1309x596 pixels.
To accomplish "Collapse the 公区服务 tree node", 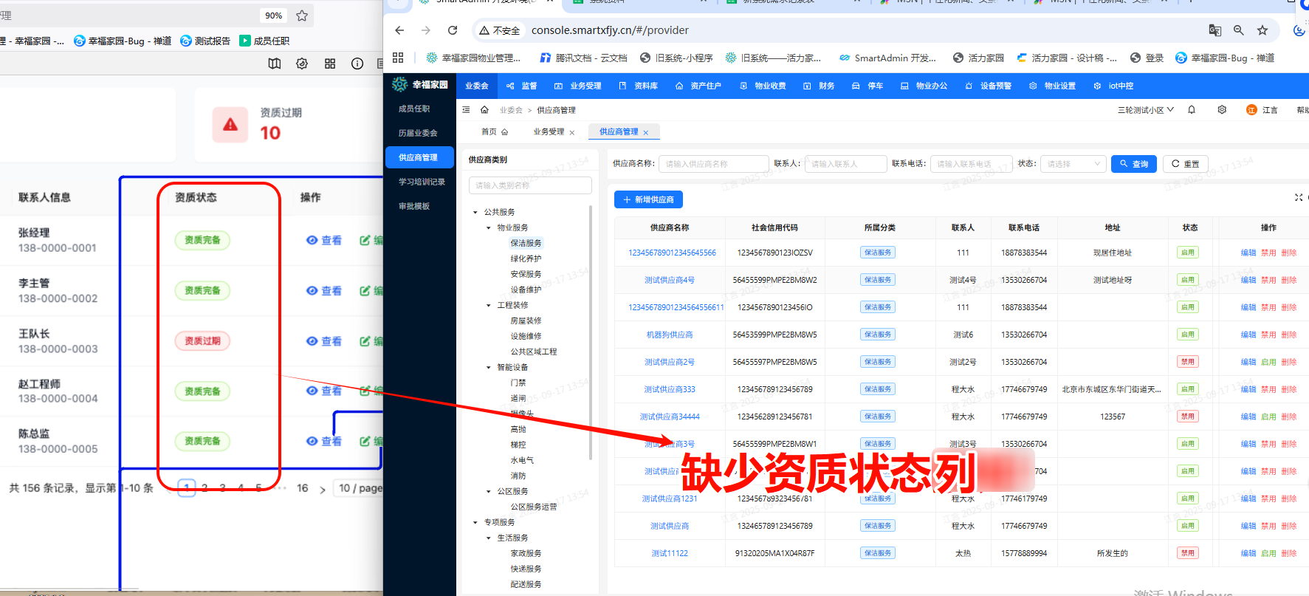I will click(x=489, y=492).
